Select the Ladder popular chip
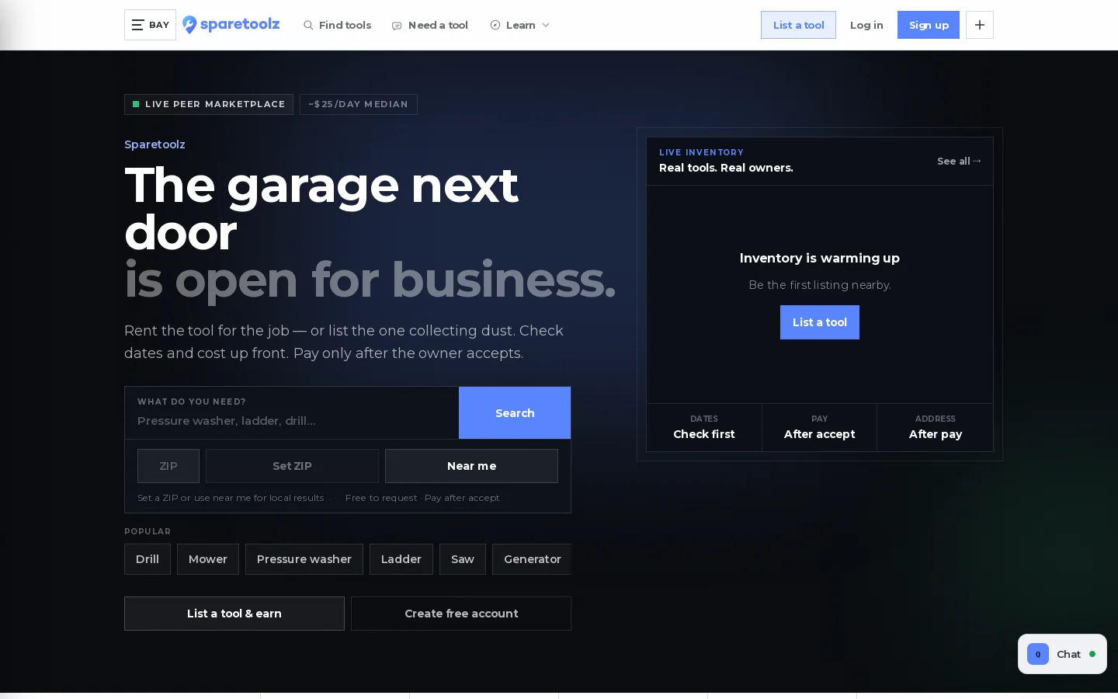The image size is (1118, 699). click(x=401, y=559)
